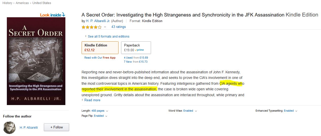
Task: Expand See all 5 formats and editions
Action: point(108,36)
